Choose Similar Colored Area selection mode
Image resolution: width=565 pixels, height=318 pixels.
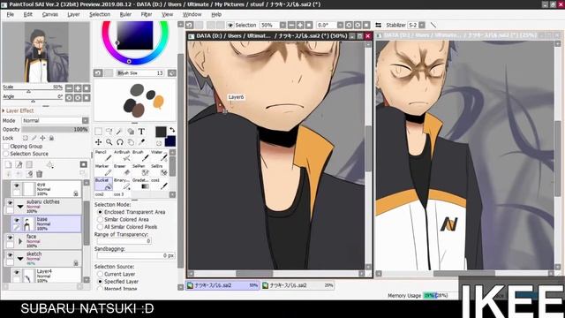(100, 219)
